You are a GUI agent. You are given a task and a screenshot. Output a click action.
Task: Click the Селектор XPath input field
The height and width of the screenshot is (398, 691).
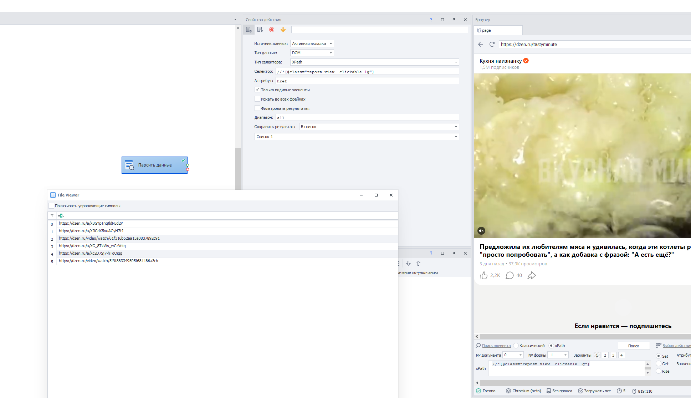tap(367, 72)
